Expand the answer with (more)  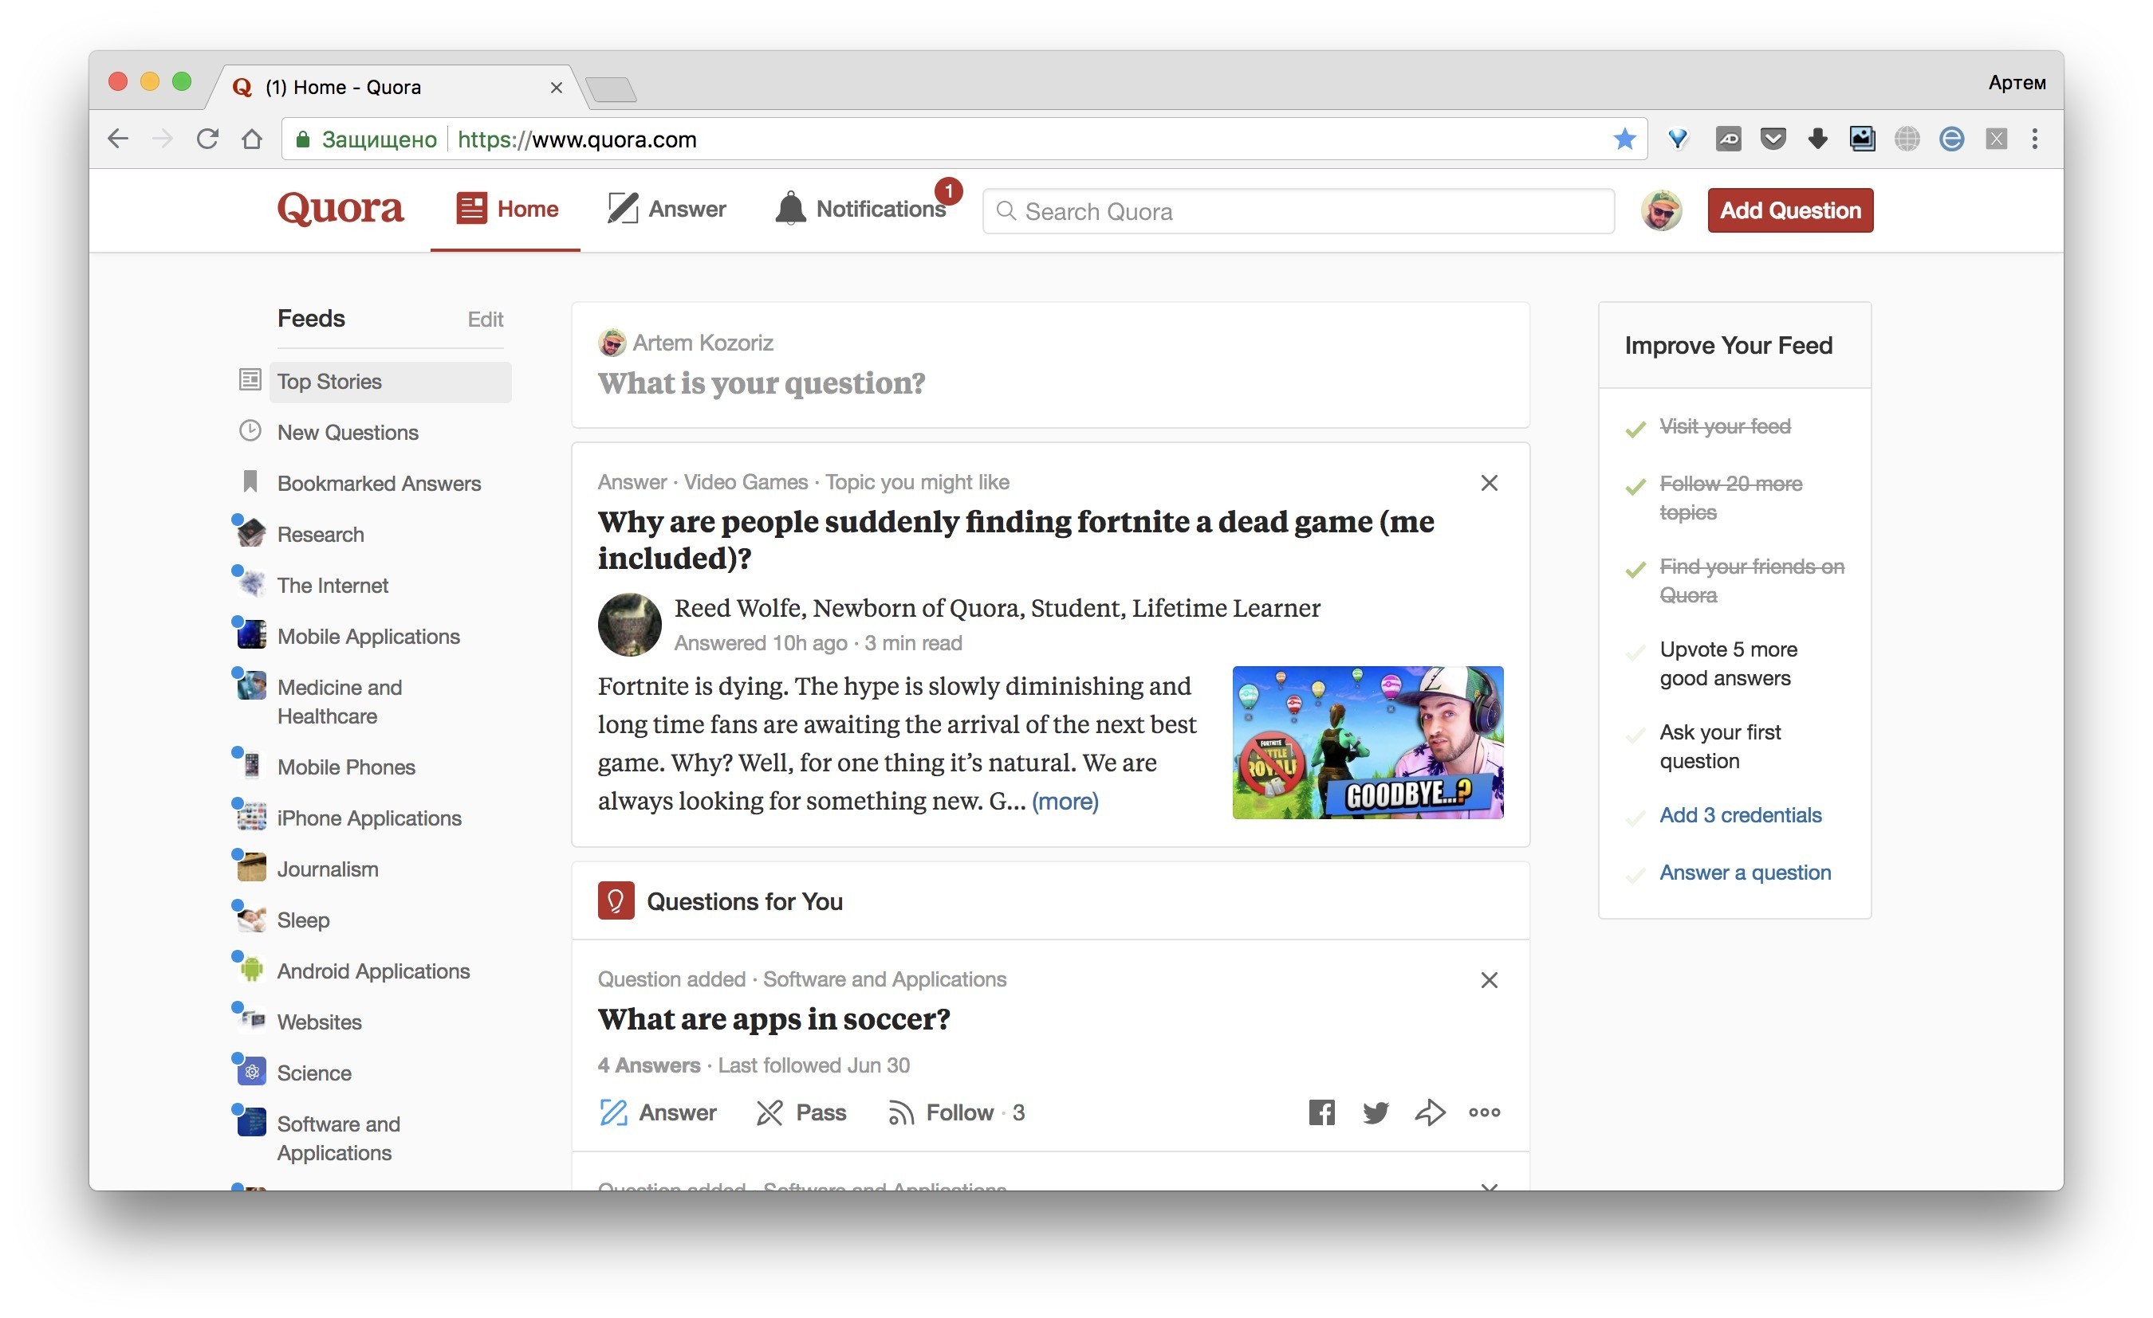click(1065, 802)
